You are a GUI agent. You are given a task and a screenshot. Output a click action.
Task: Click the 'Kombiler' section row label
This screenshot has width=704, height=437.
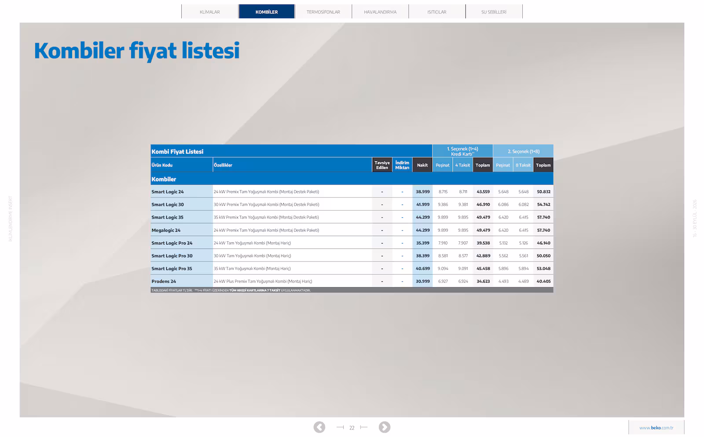(164, 179)
